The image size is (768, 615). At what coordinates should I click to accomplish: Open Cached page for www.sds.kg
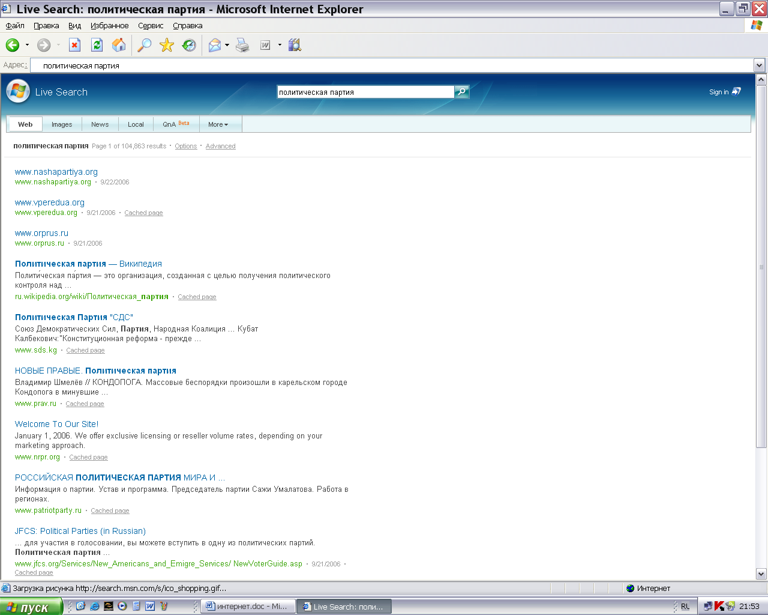click(85, 350)
